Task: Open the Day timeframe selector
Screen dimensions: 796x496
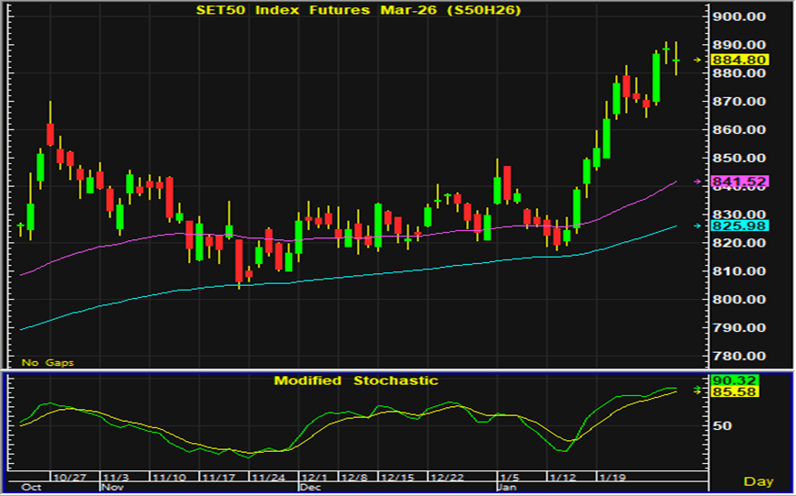Action: (757, 481)
